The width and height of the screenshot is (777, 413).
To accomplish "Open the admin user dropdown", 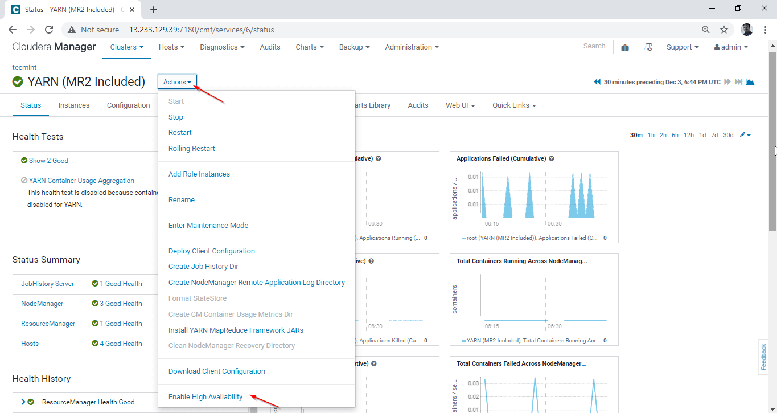I will coord(731,47).
